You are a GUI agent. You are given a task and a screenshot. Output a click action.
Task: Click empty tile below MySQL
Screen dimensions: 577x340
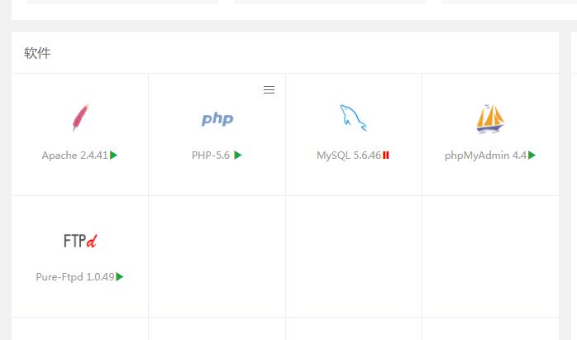click(354, 256)
